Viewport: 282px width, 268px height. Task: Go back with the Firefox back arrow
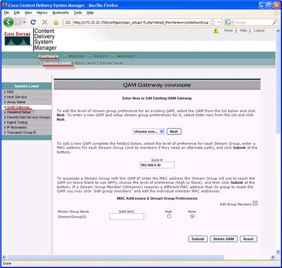point(8,22)
